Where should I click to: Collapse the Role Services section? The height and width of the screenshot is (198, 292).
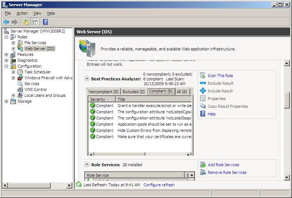tap(87, 164)
